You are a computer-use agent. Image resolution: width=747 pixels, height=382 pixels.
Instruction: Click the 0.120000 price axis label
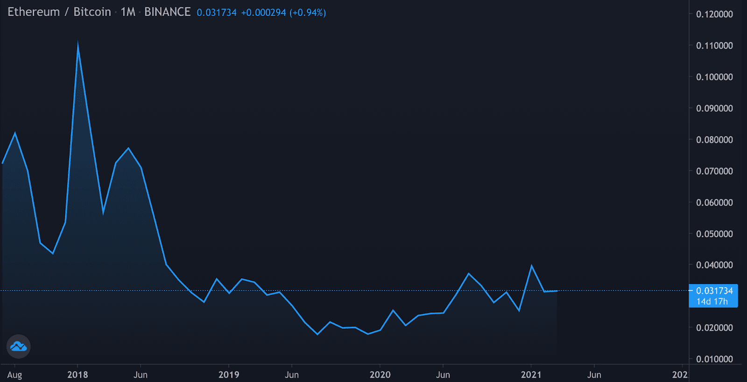714,14
